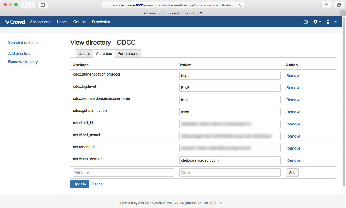Remove odcc.get.user.avatar attribute
The height and width of the screenshot is (208, 346).
point(293,112)
